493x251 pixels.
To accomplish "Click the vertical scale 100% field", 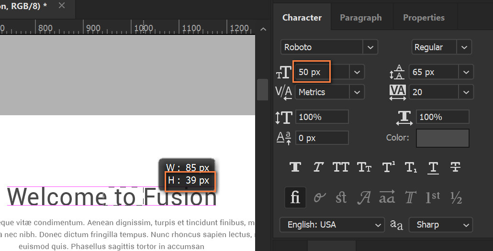I will 322,117.
